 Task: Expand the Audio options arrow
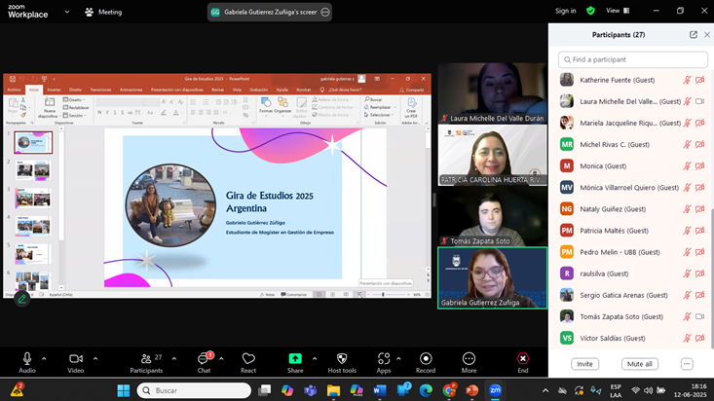(x=44, y=359)
